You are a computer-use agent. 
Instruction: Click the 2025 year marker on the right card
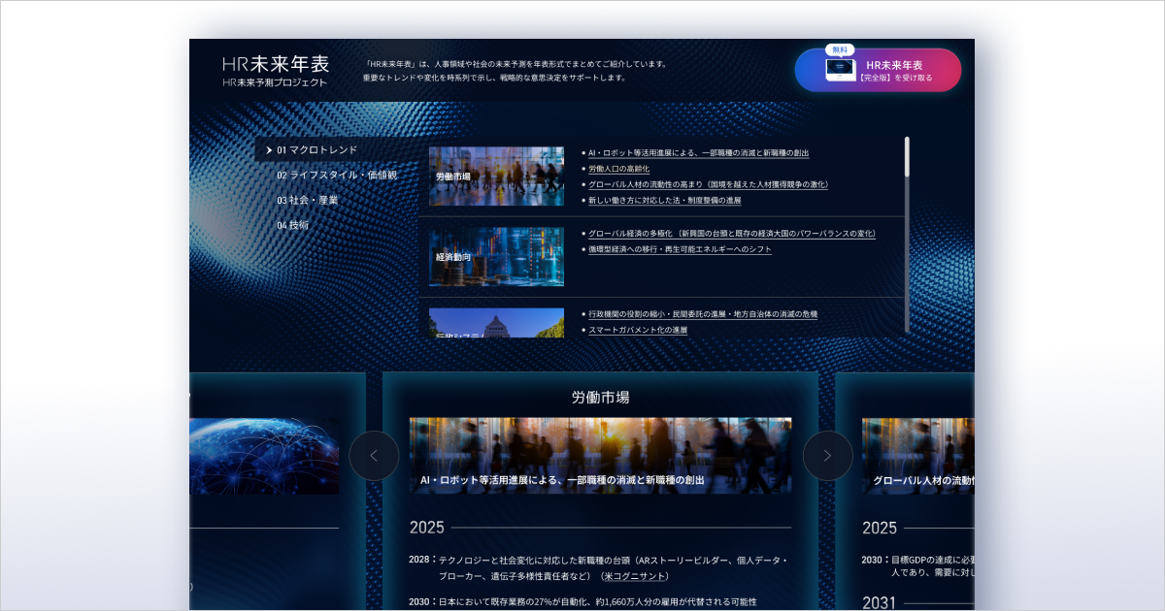pyautogui.click(x=880, y=528)
